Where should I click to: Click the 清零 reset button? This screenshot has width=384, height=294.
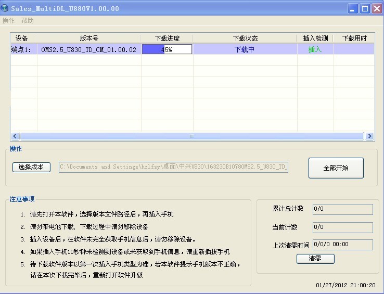point(315,259)
